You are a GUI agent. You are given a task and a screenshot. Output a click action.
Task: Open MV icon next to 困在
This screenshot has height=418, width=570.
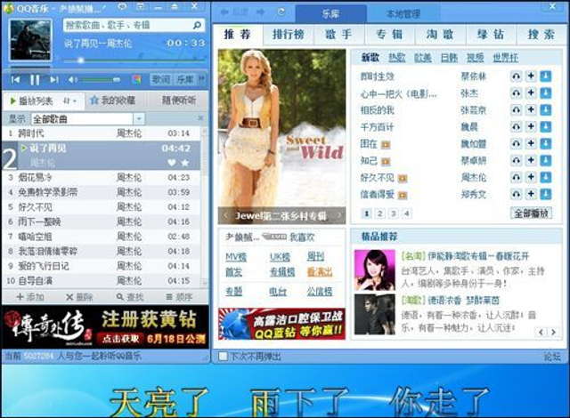click(x=386, y=145)
